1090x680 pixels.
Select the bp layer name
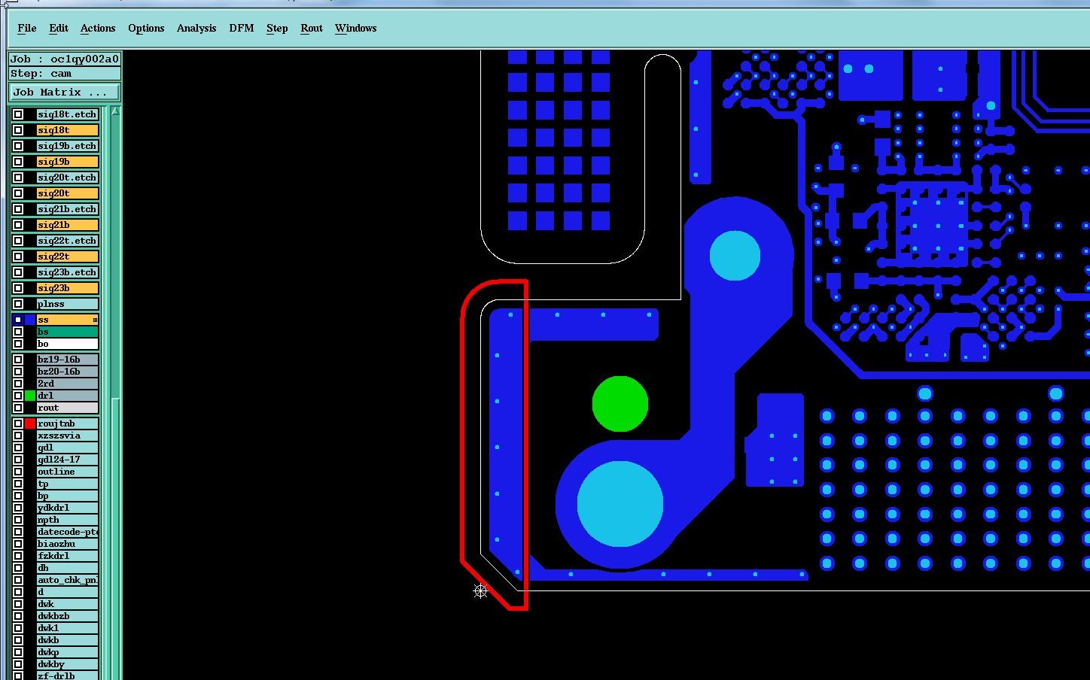[x=67, y=496]
